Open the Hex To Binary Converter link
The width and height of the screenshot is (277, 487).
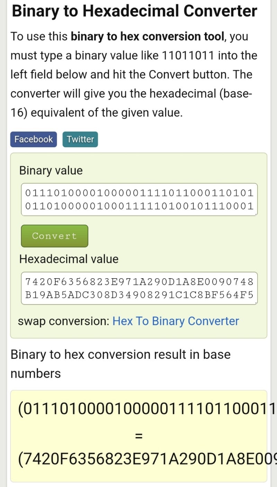tap(176, 321)
